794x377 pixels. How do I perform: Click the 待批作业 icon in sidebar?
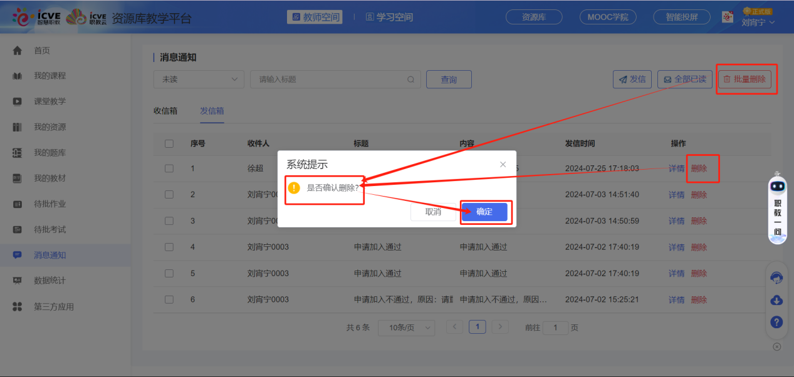18,204
